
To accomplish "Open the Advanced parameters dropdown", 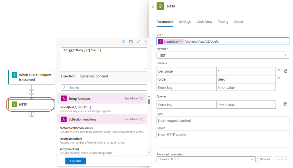I will 206,159.
